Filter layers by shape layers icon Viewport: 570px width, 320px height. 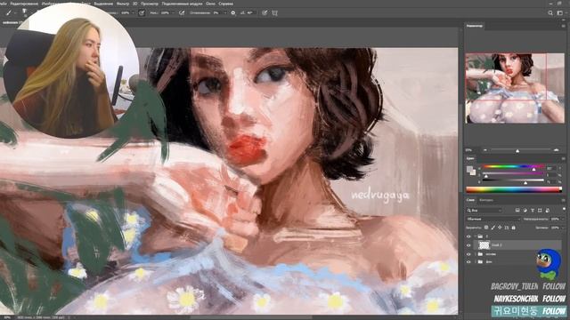point(540,211)
